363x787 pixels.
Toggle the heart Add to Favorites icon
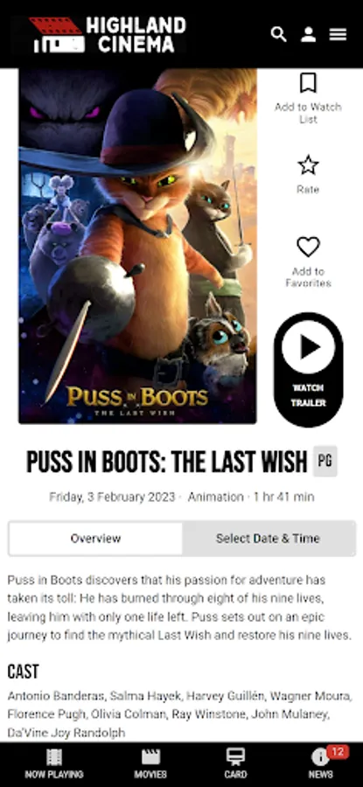point(308,247)
